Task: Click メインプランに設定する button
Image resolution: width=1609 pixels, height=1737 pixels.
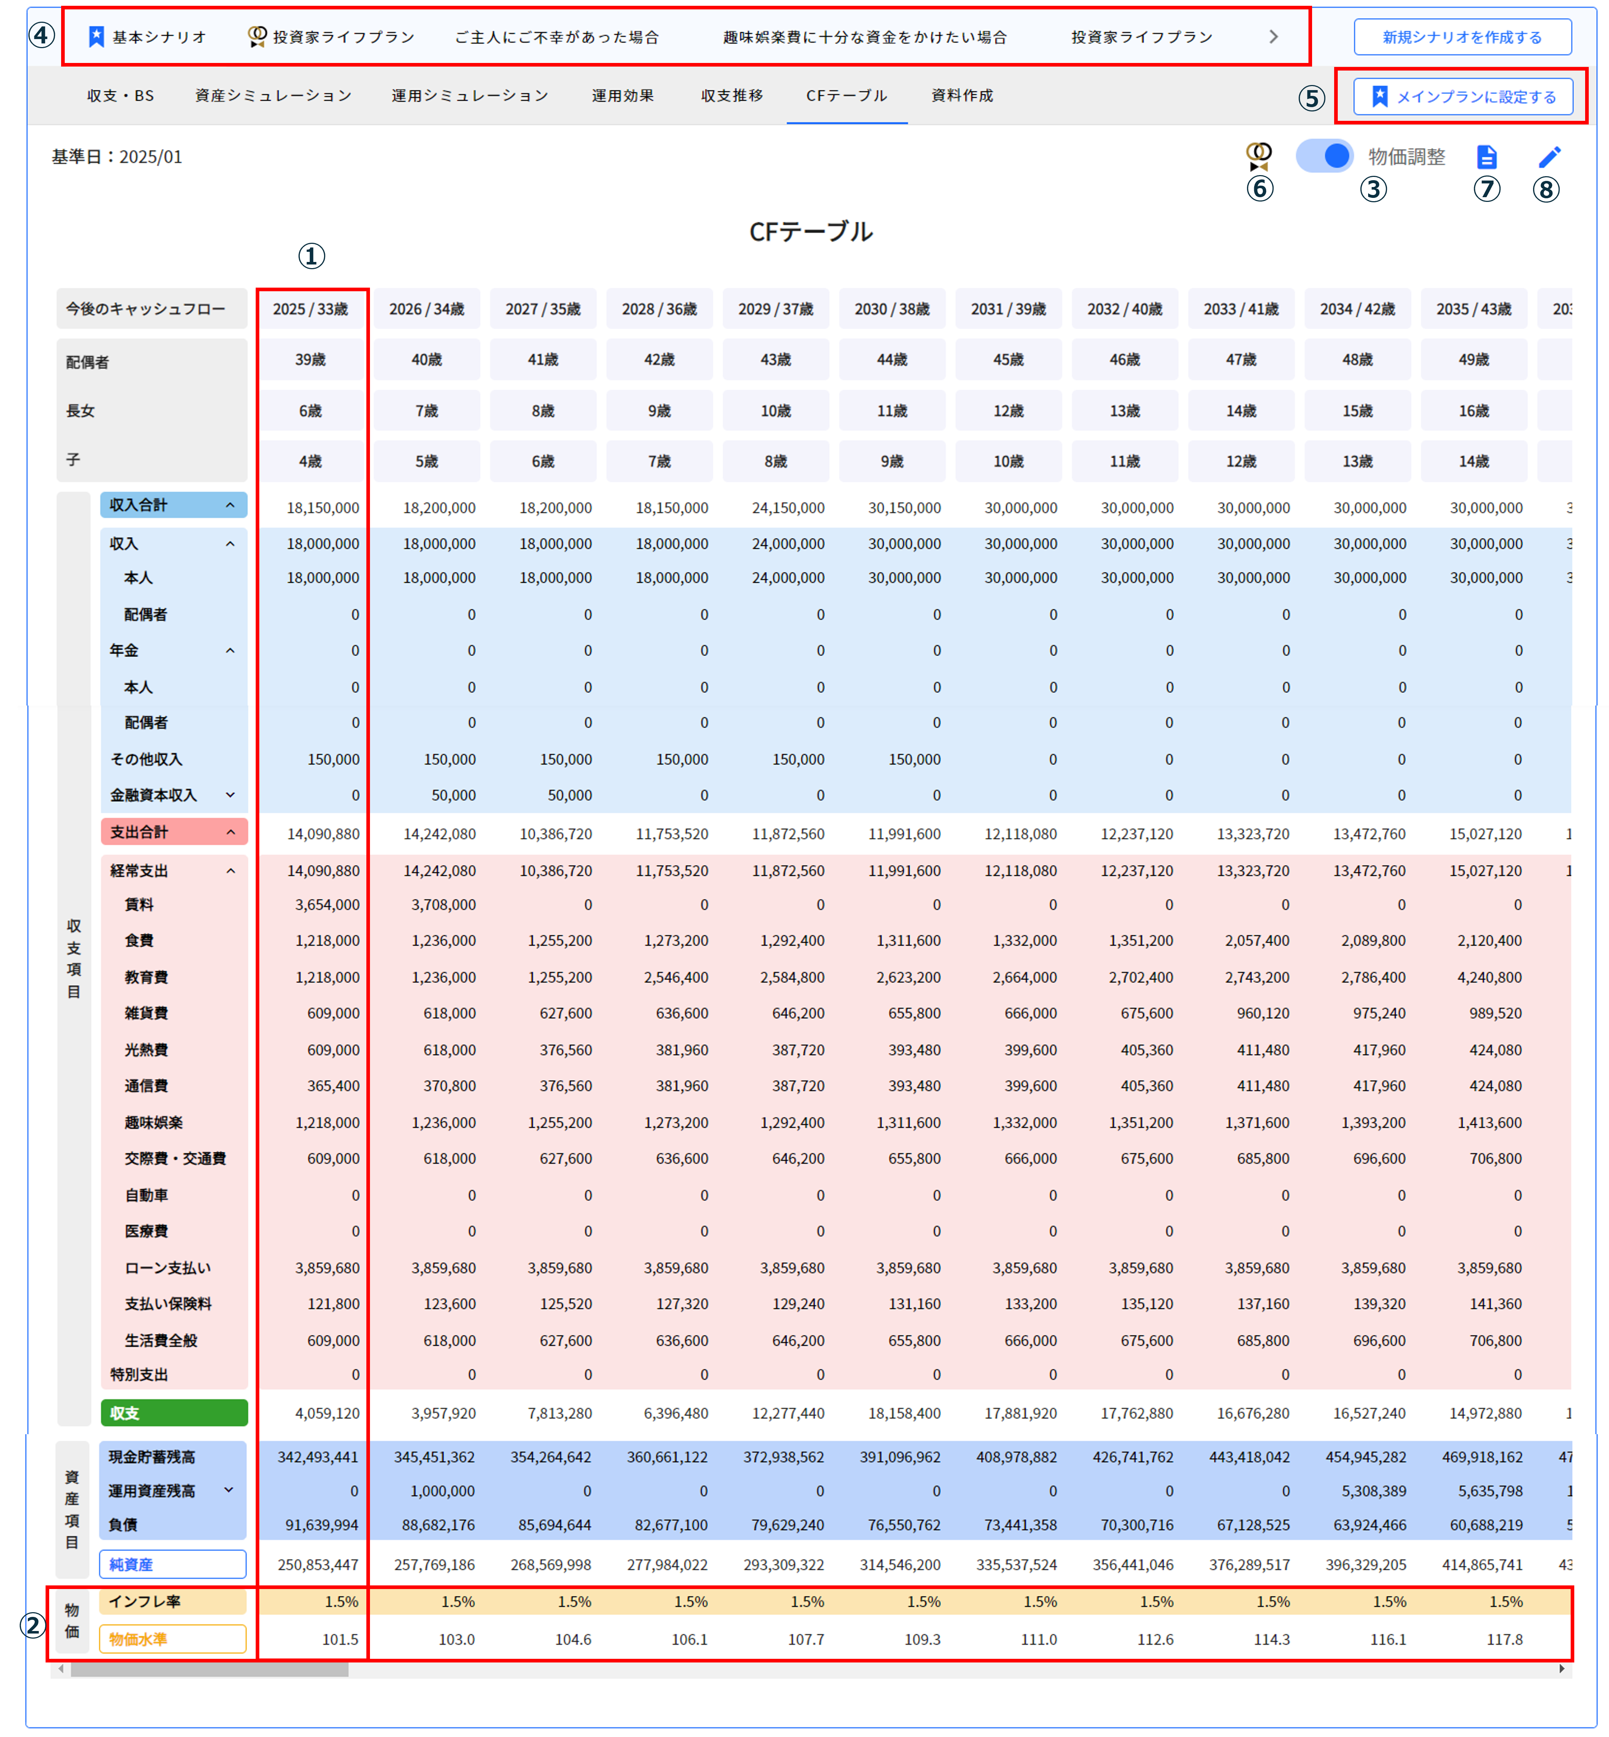Action: (1463, 97)
